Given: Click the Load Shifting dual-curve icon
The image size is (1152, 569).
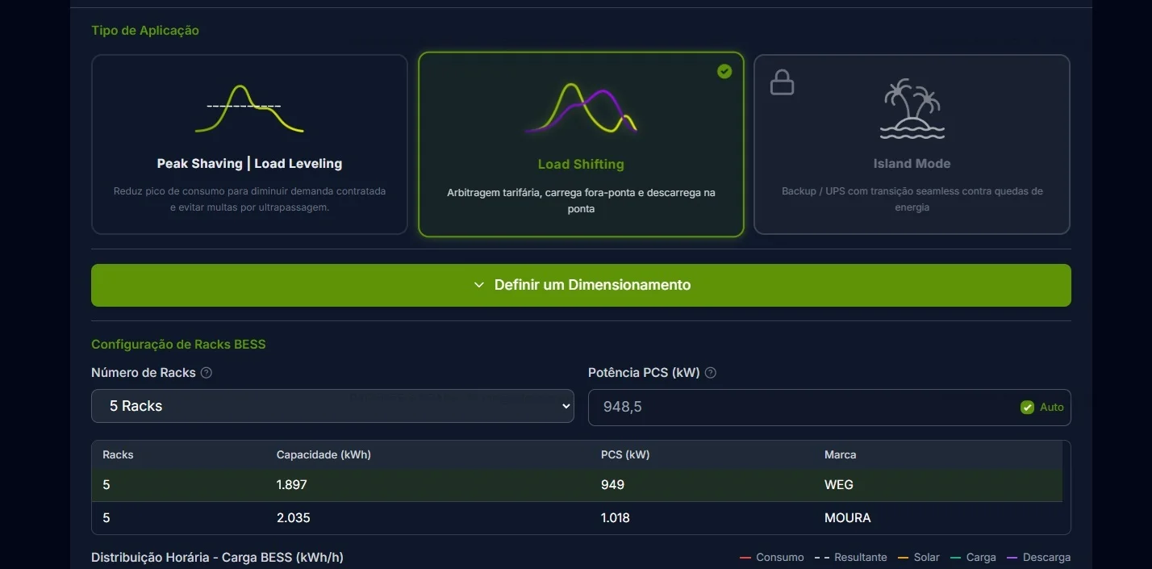Looking at the screenshot, I should point(581,109).
